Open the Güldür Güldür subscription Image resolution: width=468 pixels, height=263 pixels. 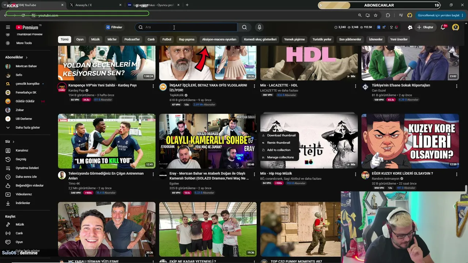pos(25,101)
